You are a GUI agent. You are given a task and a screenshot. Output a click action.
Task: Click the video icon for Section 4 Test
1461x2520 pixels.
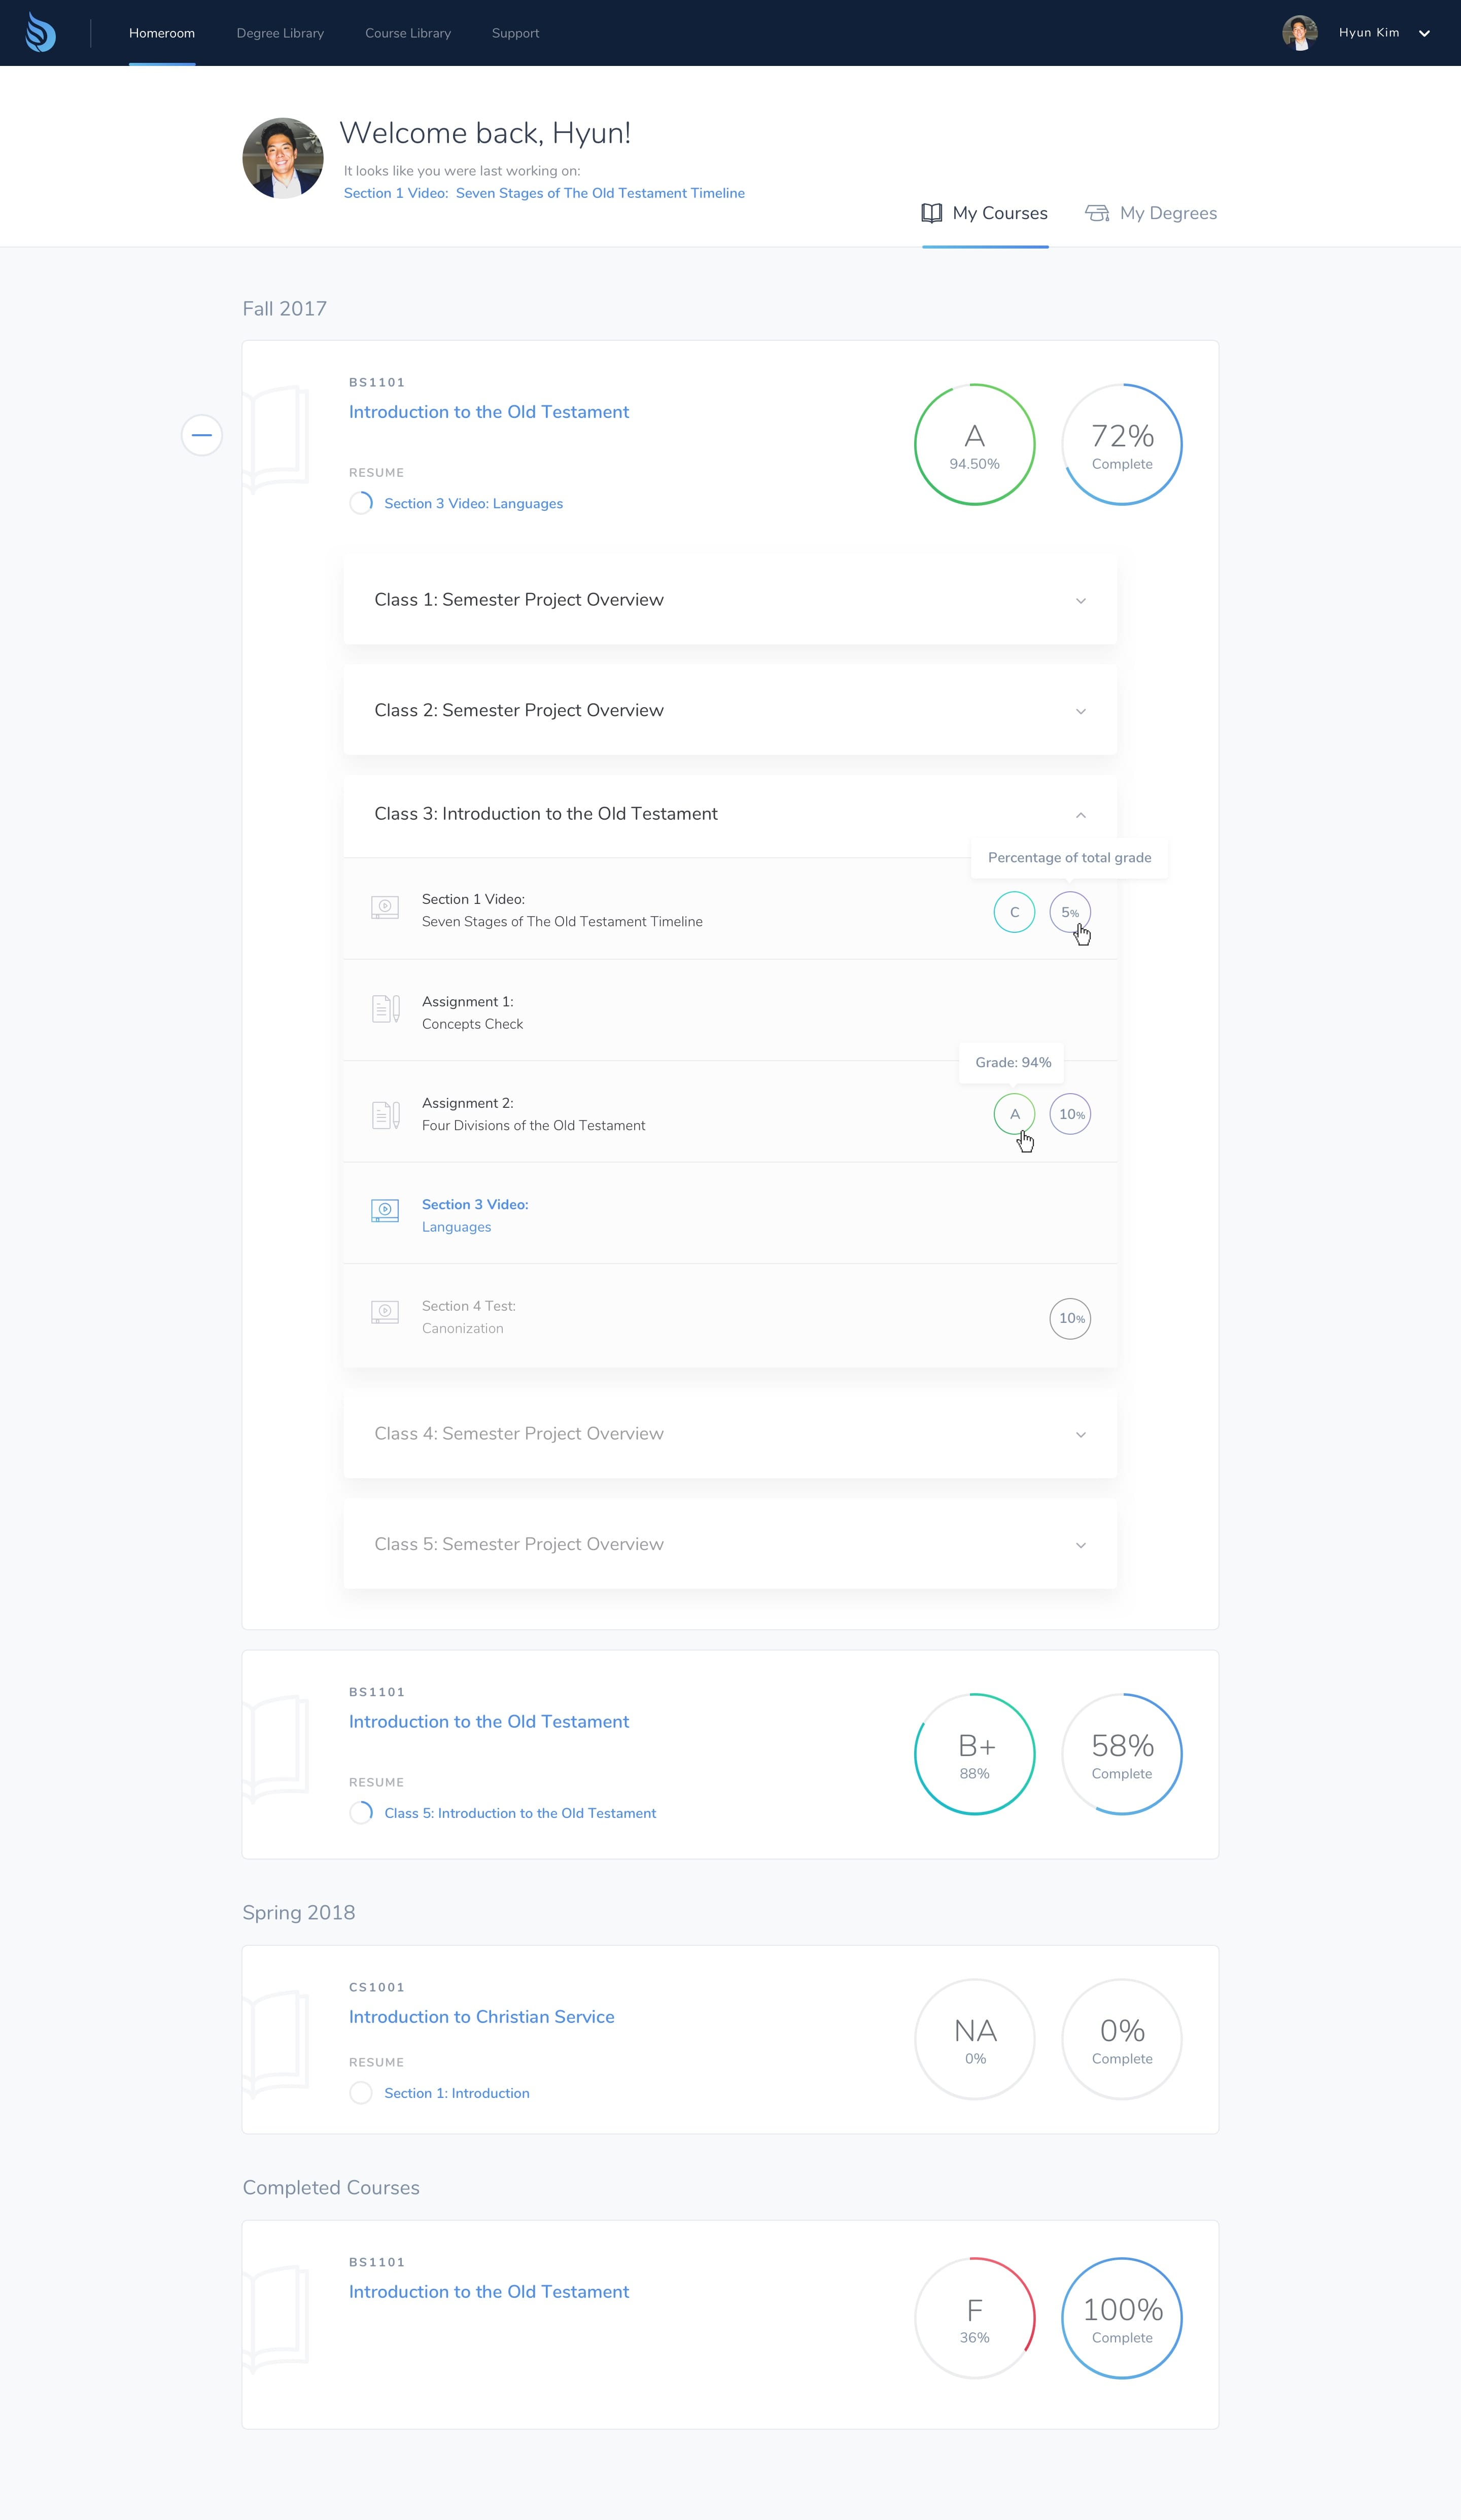coord(385,1312)
